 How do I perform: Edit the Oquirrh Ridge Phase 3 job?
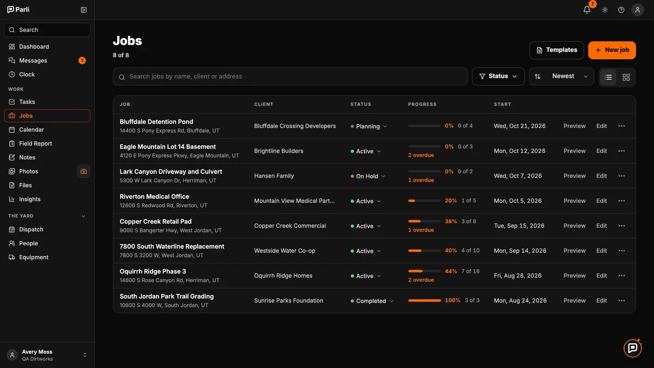click(602, 276)
